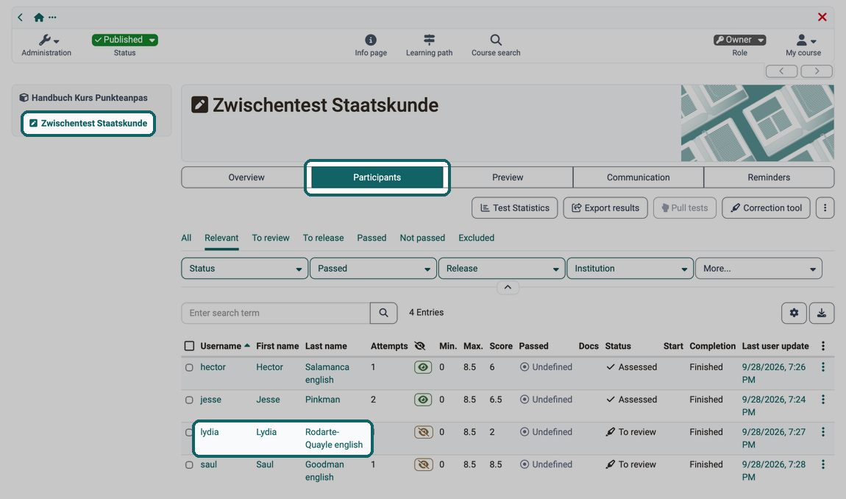Expand the Status filter dropdown

click(244, 269)
